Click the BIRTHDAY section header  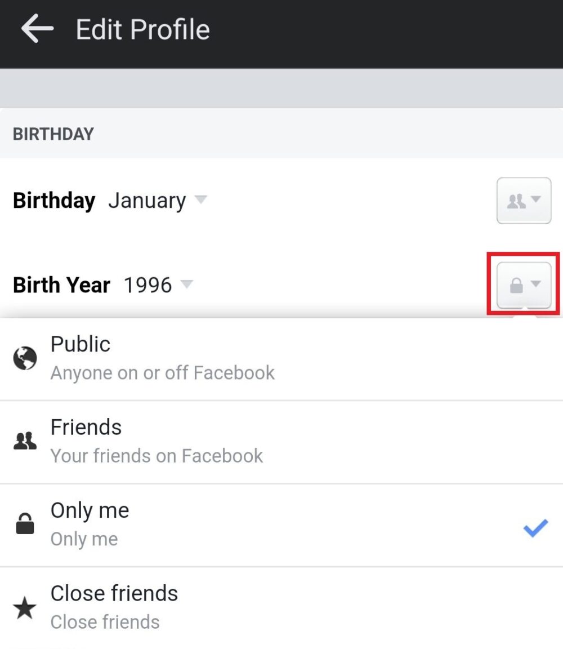(x=53, y=134)
